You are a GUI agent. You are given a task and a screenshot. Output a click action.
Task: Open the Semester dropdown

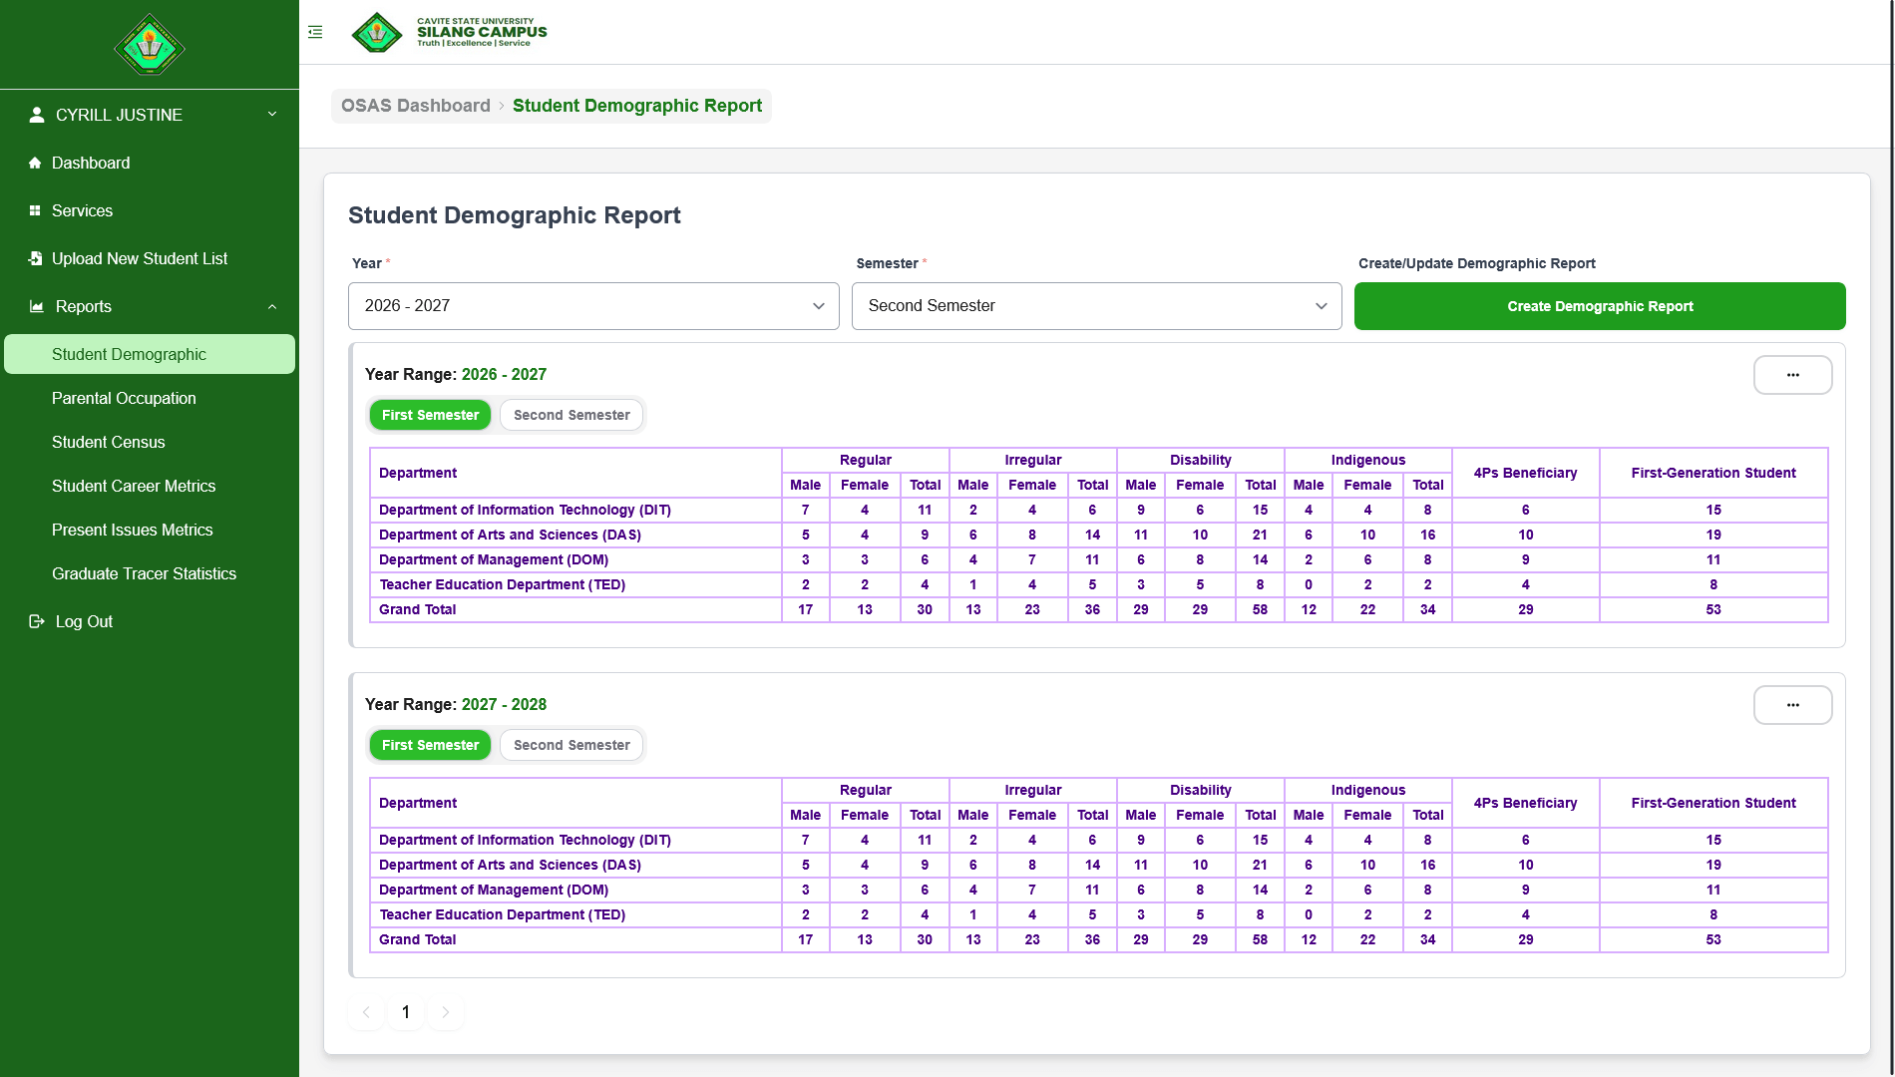[1096, 306]
